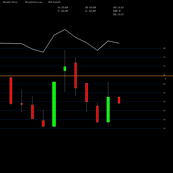173x173 pixels.
Task: Click the 'OH: 0' reading
Action: pos(117,11)
